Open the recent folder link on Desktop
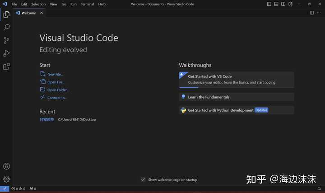This screenshot has width=325, height=193. [x=47, y=119]
